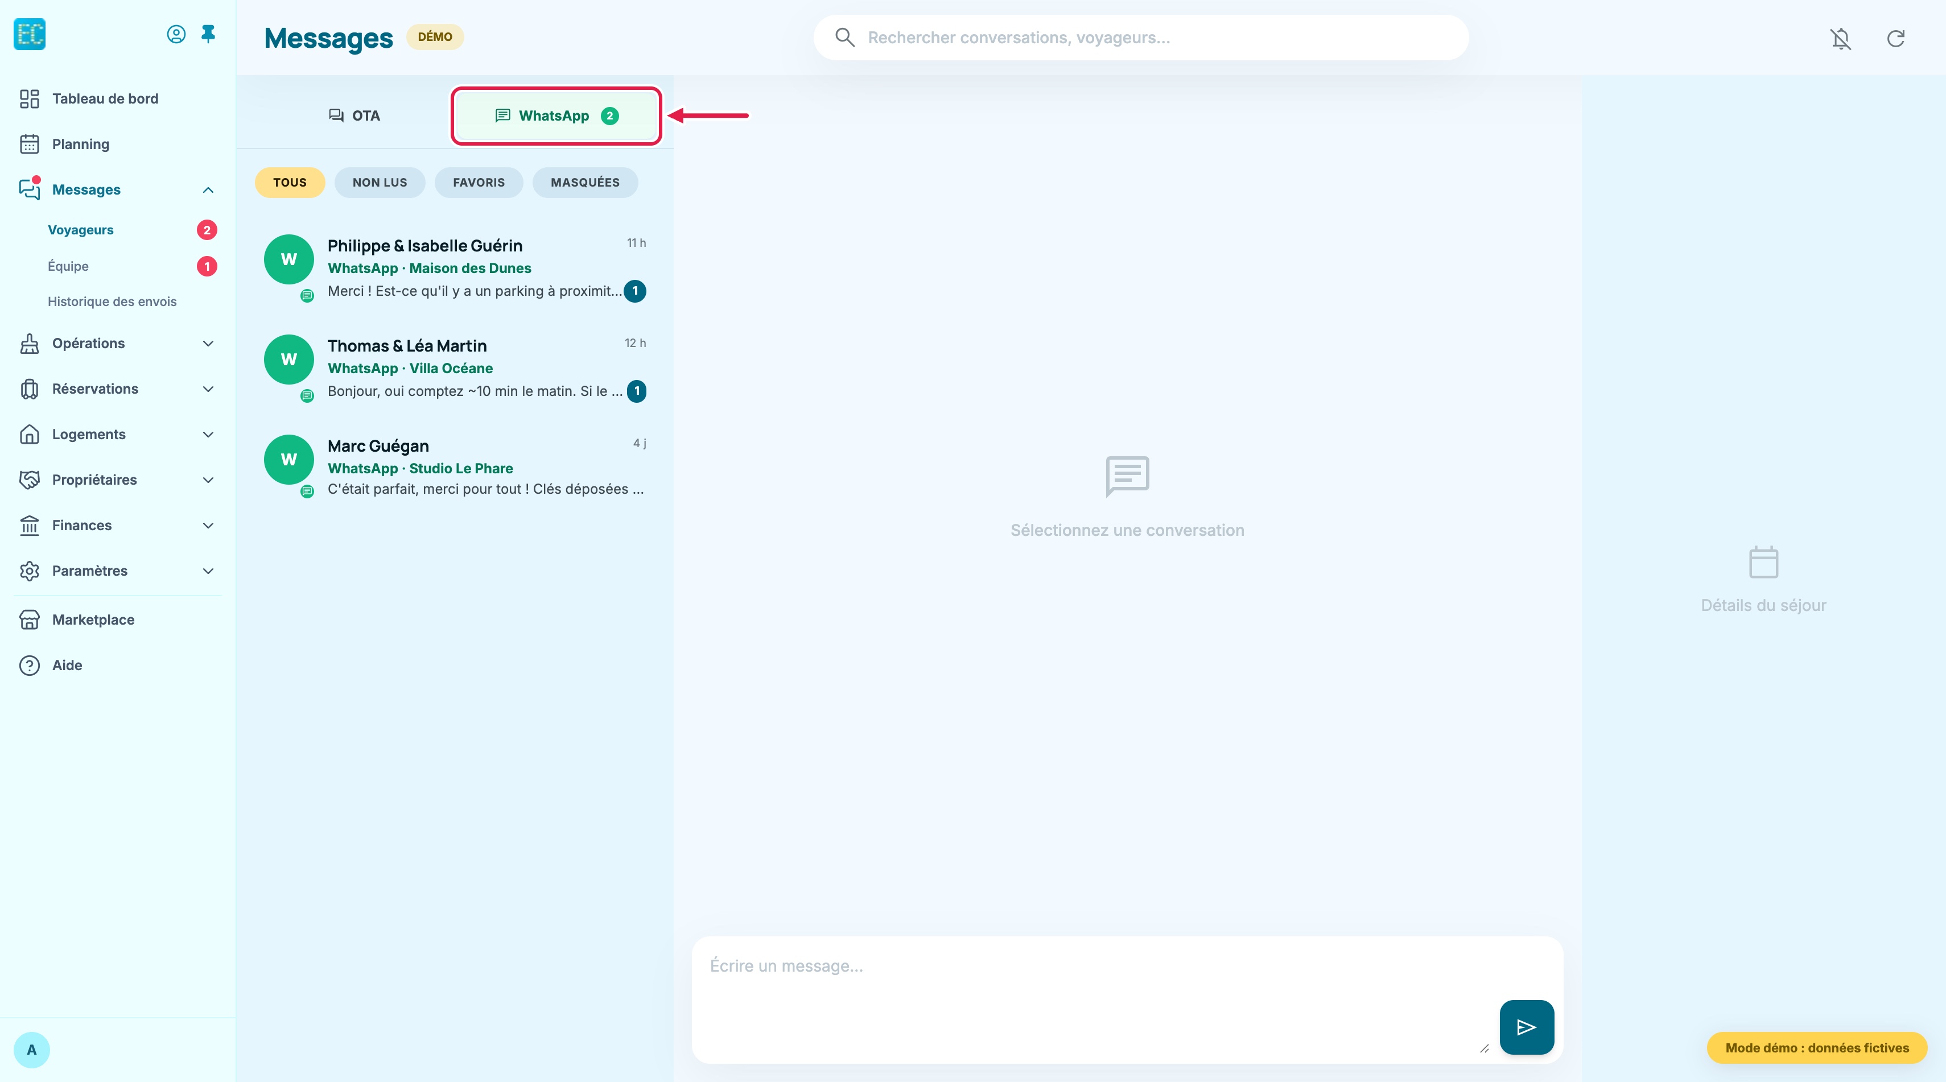Filter conversations by MASQUÉES

586,183
